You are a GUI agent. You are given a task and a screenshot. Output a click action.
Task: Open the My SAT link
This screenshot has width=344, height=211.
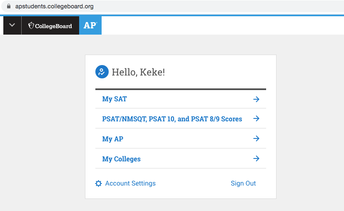tap(115, 99)
